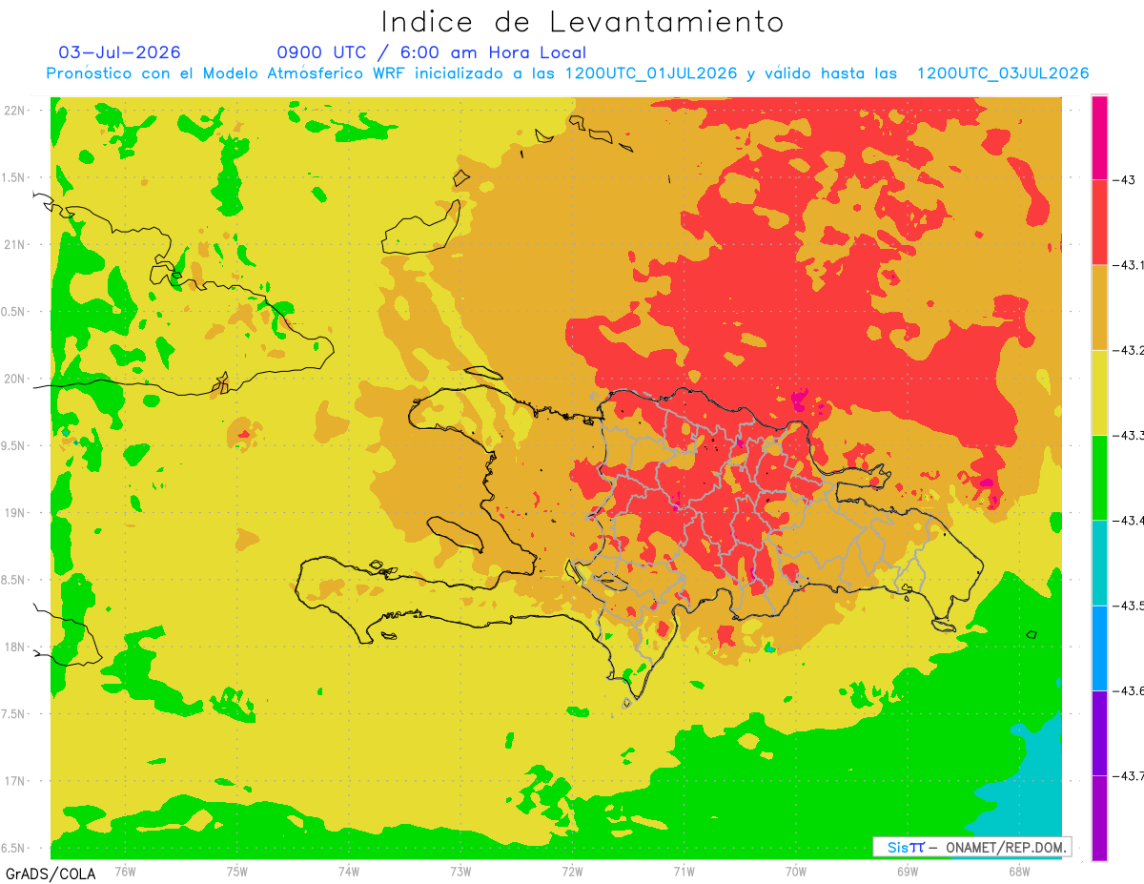Click the '69W' longitude label
The width and height of the screenshot is (1144, 884).
click(x=907, y=871)
